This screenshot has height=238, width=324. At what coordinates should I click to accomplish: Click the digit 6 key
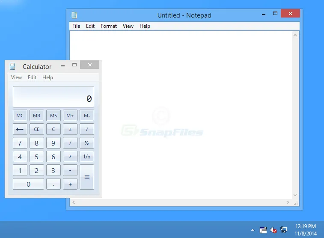(54, 157)
